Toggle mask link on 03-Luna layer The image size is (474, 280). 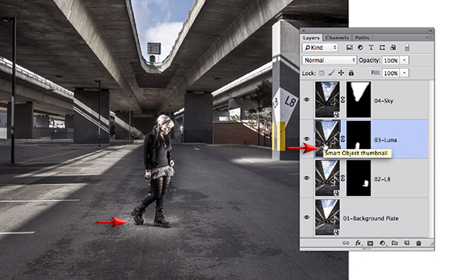point(343,138)
